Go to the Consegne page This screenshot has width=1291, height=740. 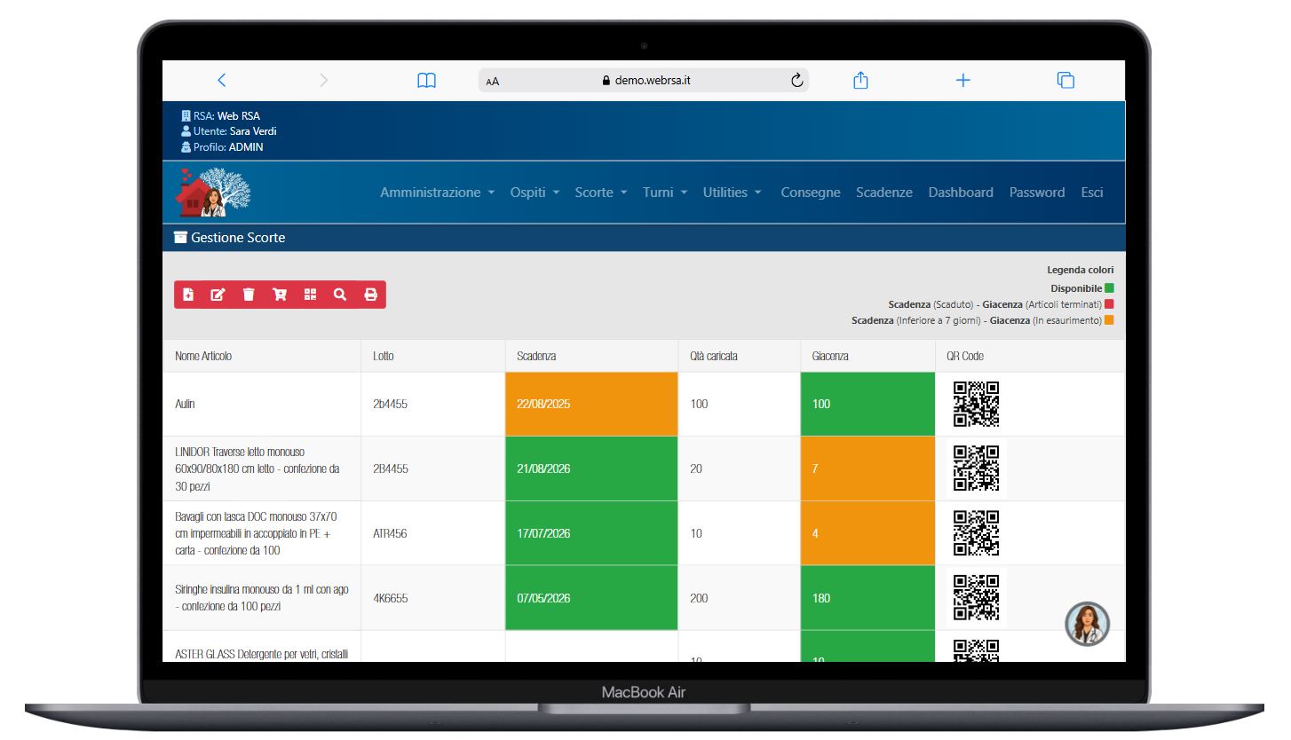click(x=810, y=193)
